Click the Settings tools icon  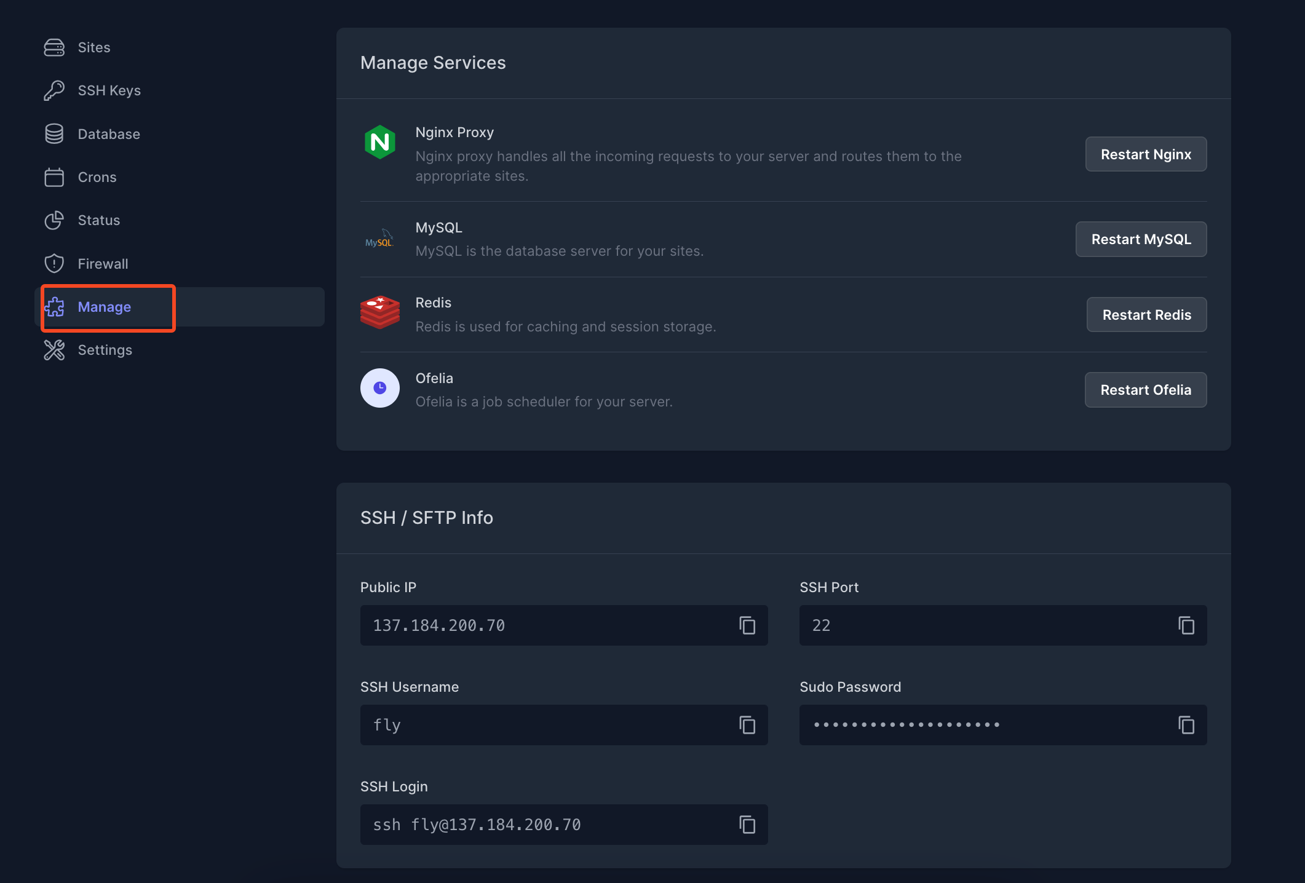tap(54, 350)
